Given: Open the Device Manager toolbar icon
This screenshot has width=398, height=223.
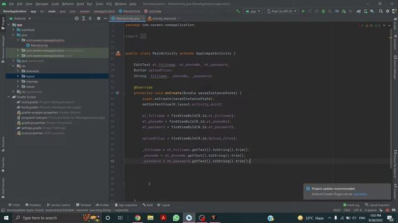Looking at the screenshot, I should click(366, 11).
